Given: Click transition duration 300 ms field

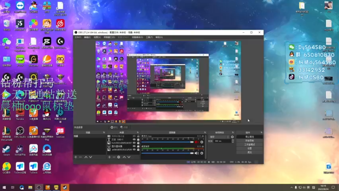Looking at the screenshot, I should pos(222,141).
